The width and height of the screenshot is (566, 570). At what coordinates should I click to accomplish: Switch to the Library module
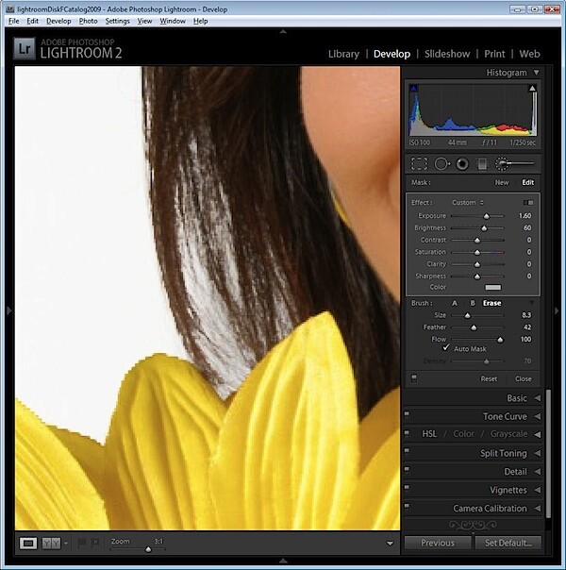coord(343,54)
